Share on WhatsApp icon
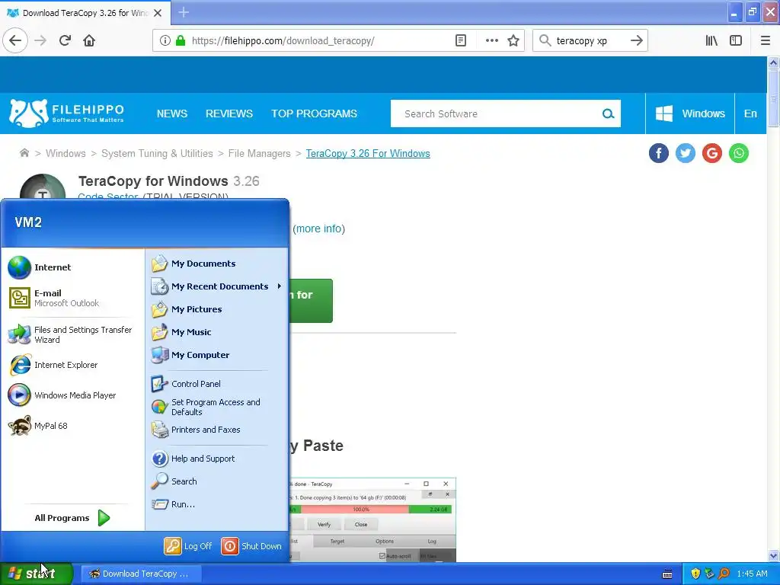Viewport: 780px width, 585px height. click(739, 153)
